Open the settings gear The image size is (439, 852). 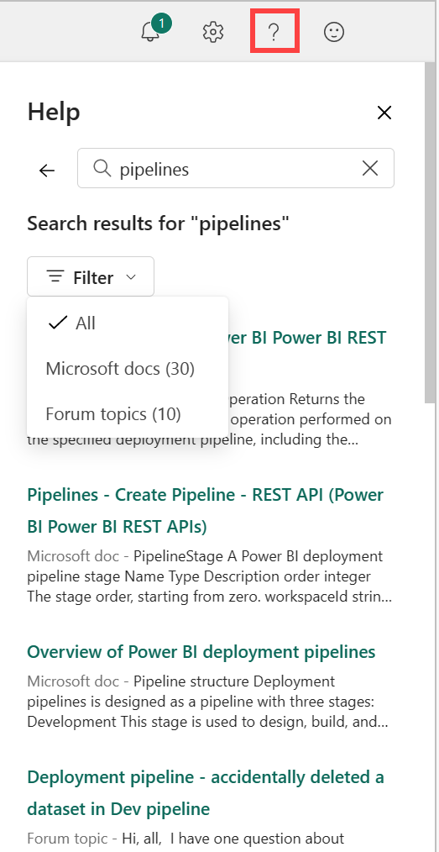(x=212, y=33)
